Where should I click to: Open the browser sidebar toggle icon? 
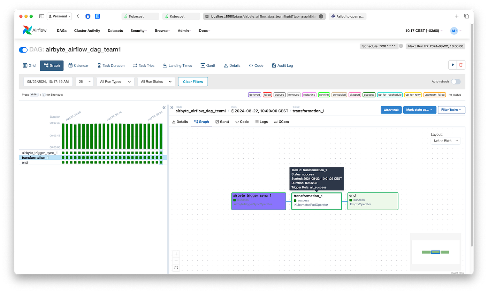[41, 16]
